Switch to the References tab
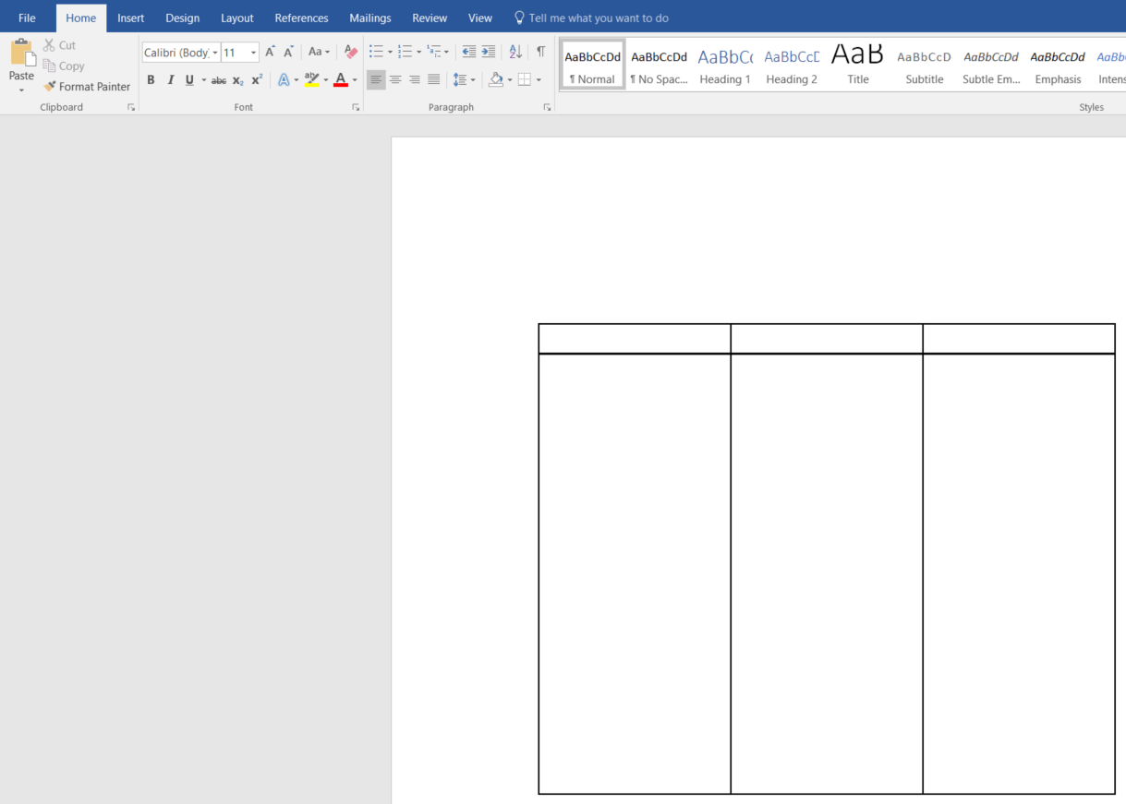1126x804 pixels. click(301, 18)
